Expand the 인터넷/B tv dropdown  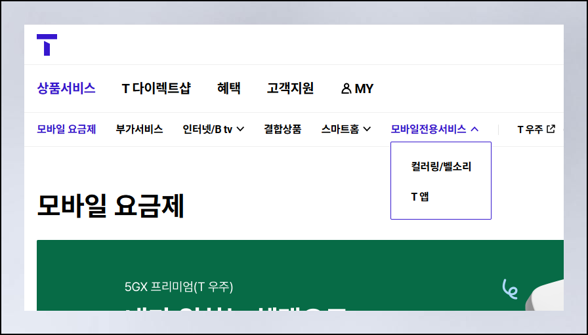point(240,129)
